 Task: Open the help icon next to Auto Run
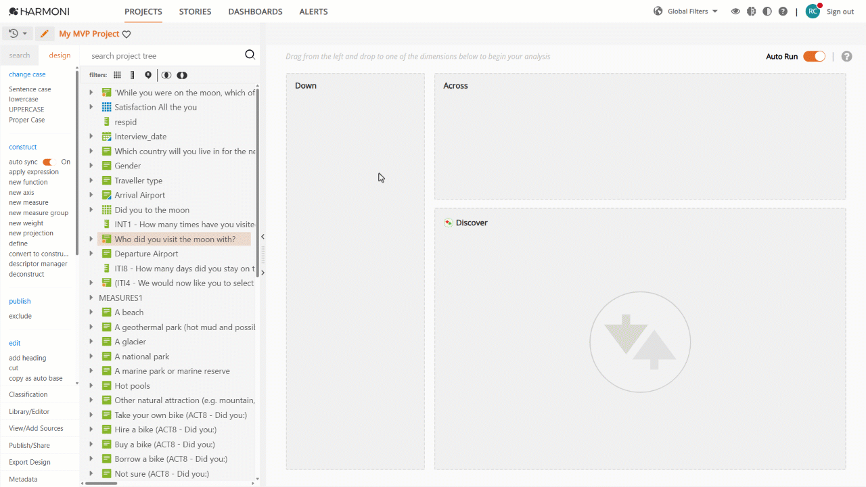click(x=846, y=56)
